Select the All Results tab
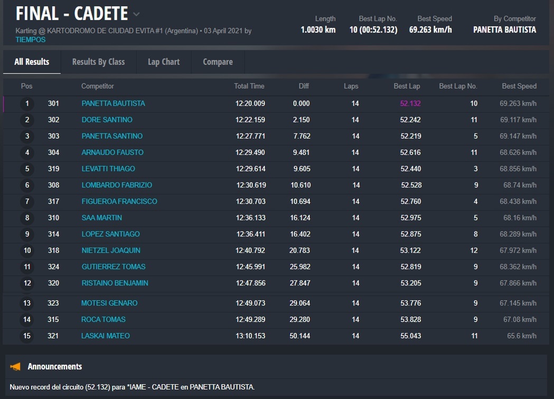The height and width of the screenshot is (399, 554). pyautogui.click(x=32, y=62)
